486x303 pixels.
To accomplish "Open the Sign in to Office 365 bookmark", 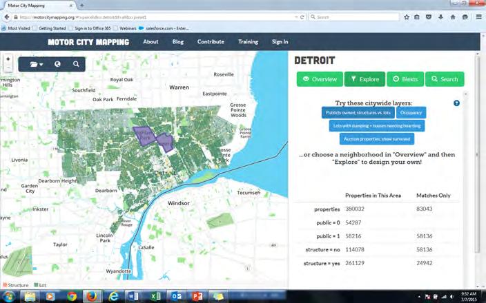I will (x=90, y=28).
